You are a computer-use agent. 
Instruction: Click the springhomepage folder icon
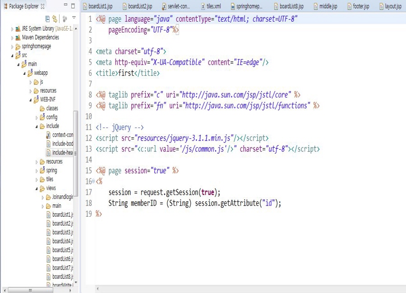pyautogui.click(x=18, y=46)
